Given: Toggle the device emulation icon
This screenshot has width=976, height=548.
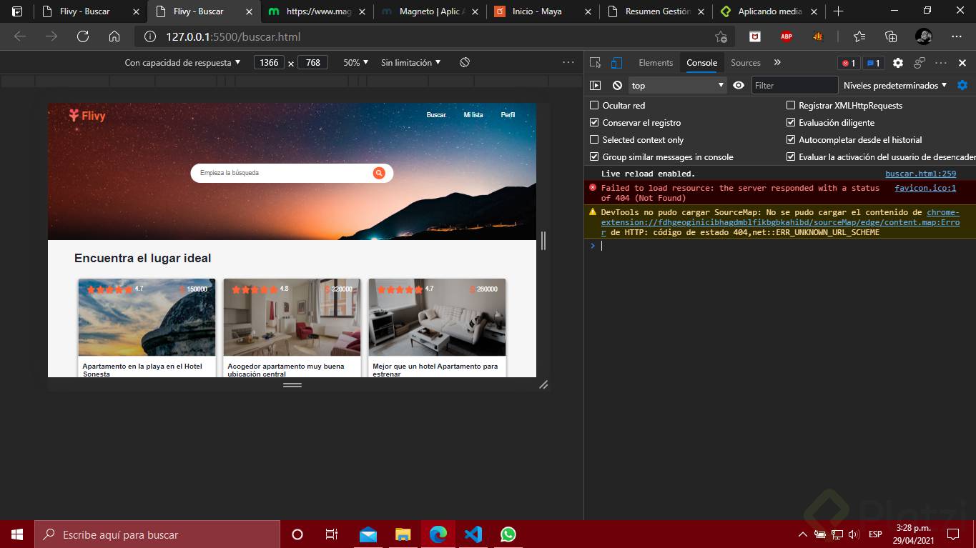Looking at the screenshot, I should 616,63.
